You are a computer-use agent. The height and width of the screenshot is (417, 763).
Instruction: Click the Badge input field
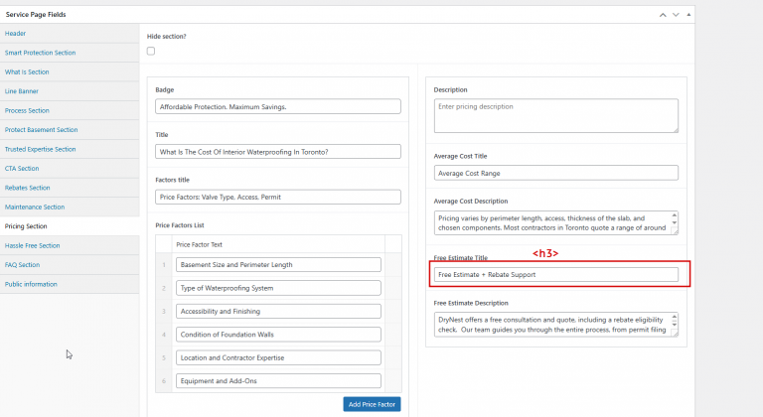tap(277, 106)
